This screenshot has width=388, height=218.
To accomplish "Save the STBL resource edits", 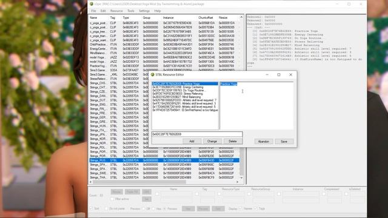I will pos(284,142).
